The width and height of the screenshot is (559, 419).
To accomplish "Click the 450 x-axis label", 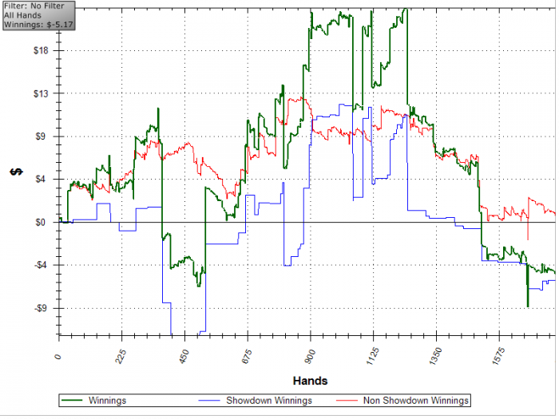I will click(183, 358).
